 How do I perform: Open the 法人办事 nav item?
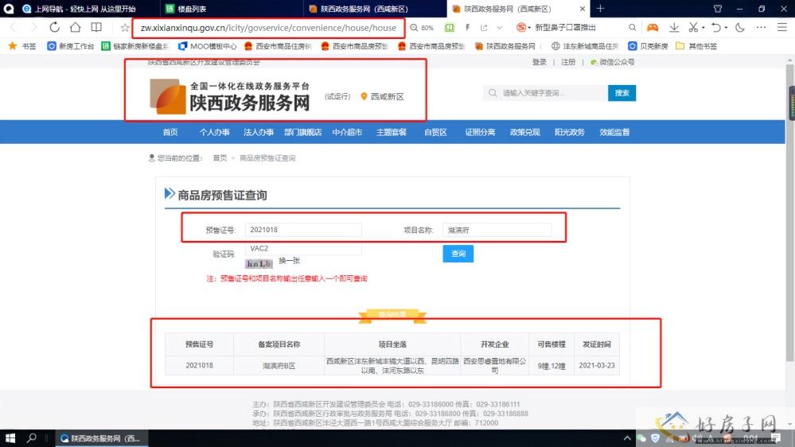pos(259,132)
